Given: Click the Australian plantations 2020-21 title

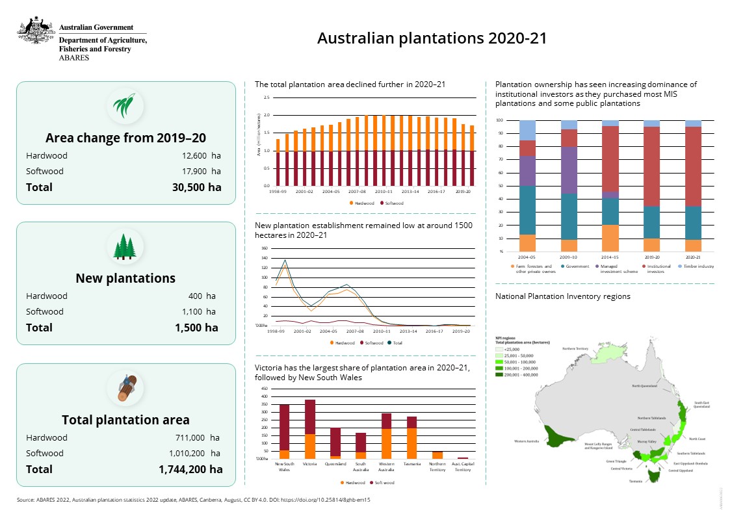Looking at the screenshot, I should 433,38.
